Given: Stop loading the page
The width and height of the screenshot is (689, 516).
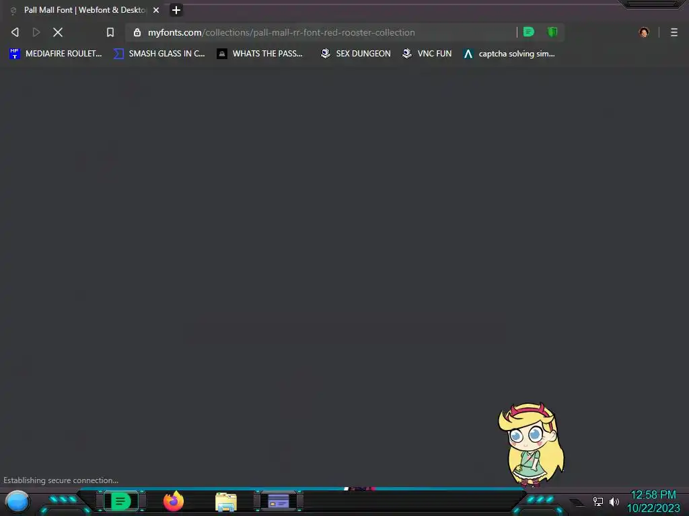Looking at the screenshot, I should tap(58, 32).
